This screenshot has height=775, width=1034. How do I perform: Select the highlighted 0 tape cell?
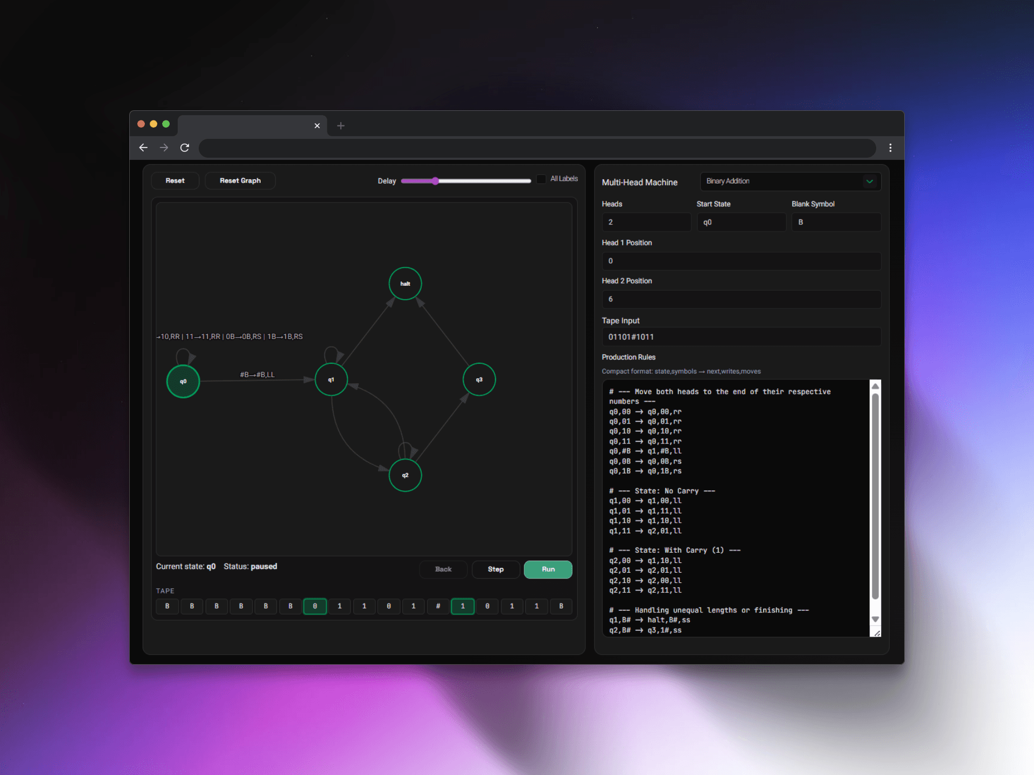pos(315,606)
